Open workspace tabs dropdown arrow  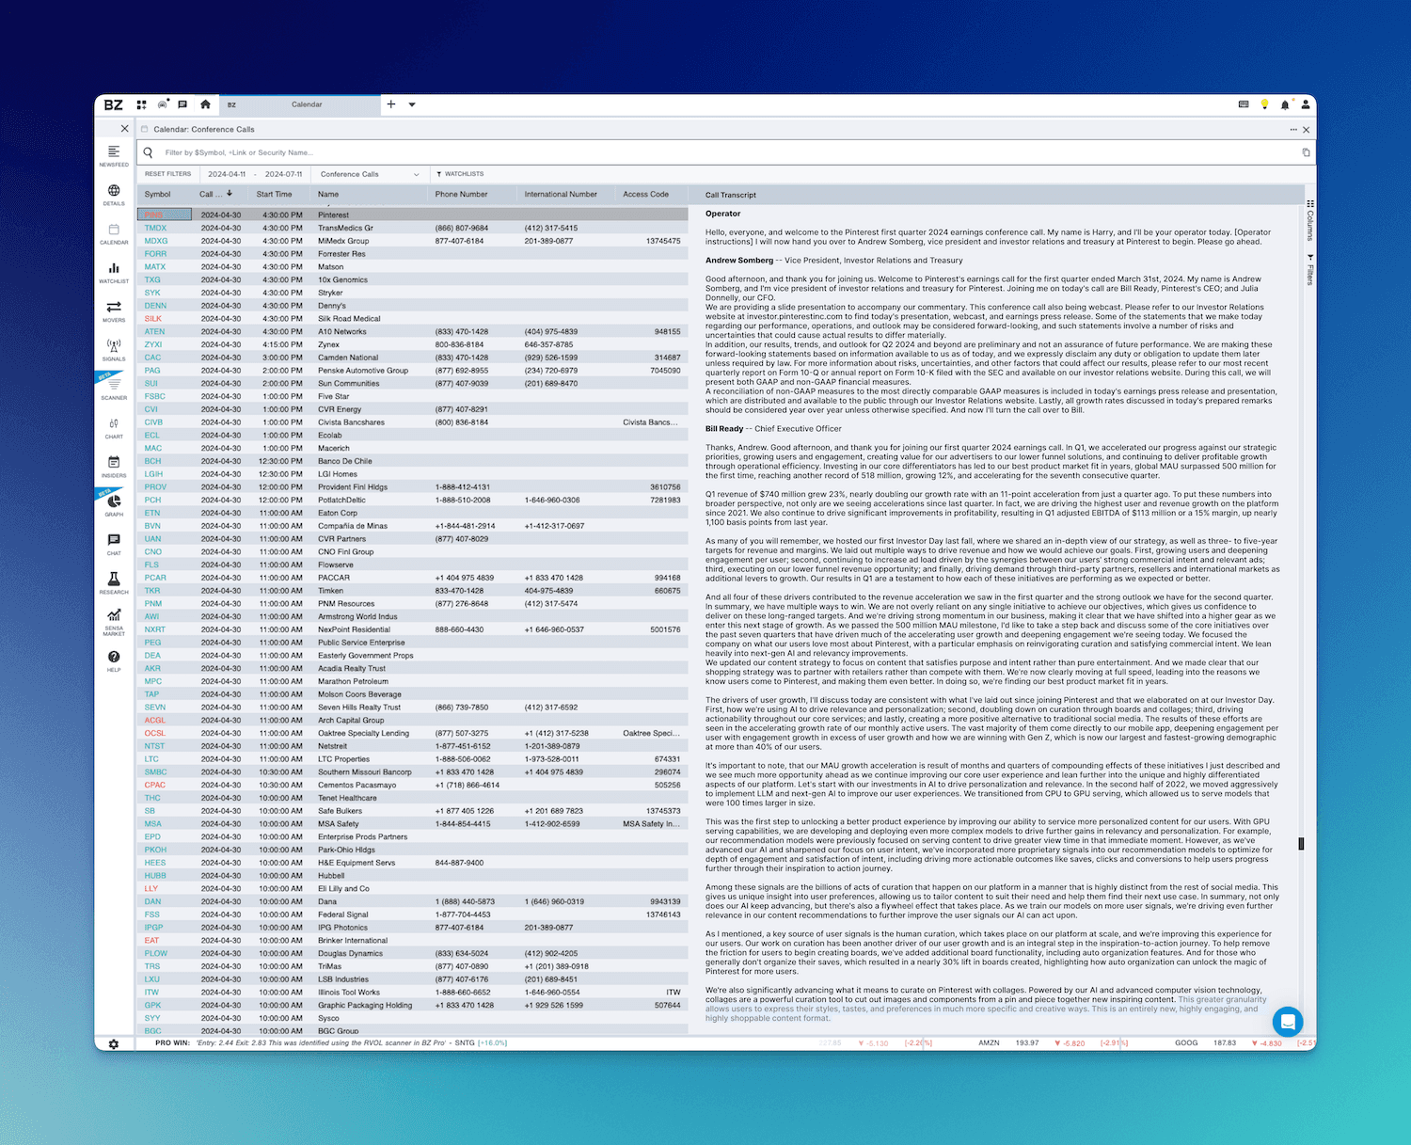[412, 104]
